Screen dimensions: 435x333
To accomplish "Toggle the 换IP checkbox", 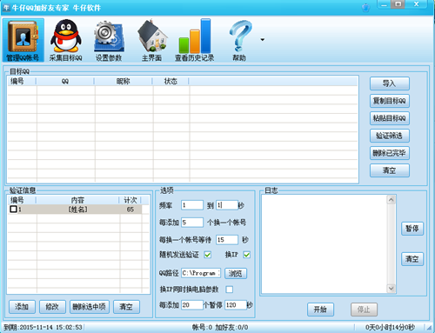I will [x=247, y=255].
